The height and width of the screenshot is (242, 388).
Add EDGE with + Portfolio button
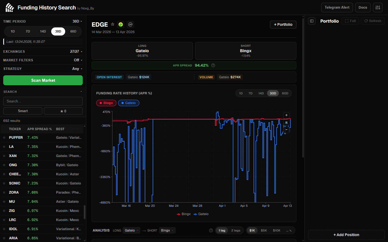coord(283,24)
